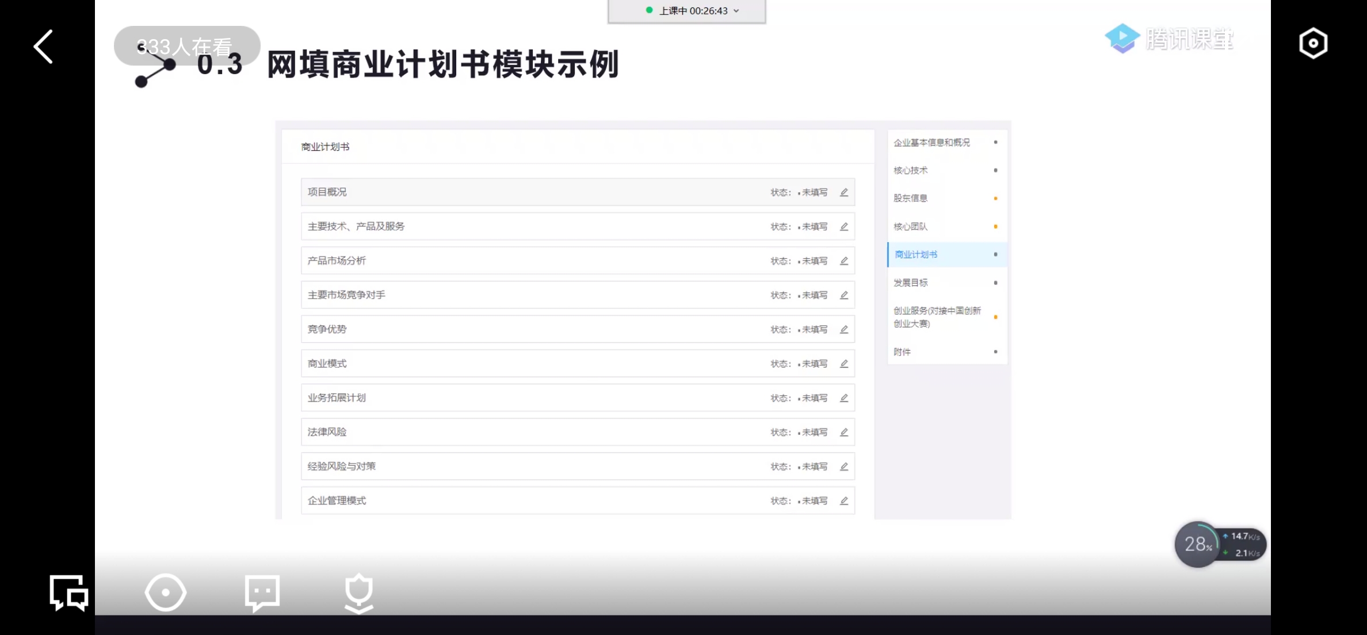Click the 主要技术、产品及服务 row label
This screenshot has width=1367, height=635.
coord(356,227)
